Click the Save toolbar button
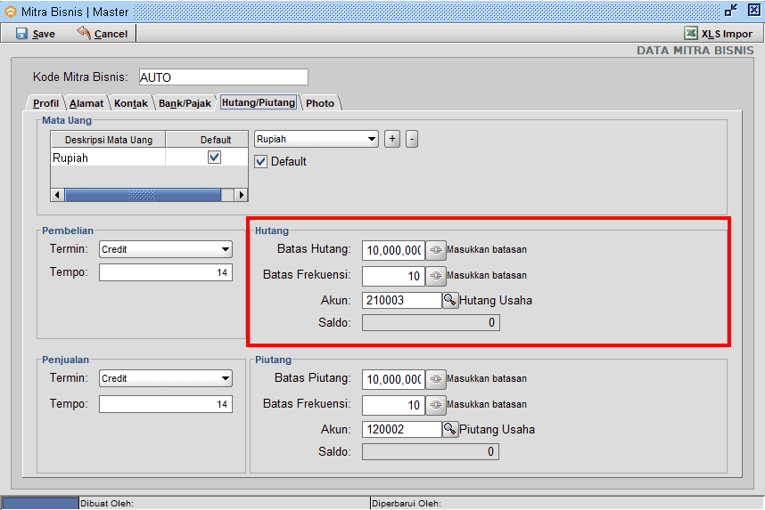765x510 pixels. [x=36, y=34]
